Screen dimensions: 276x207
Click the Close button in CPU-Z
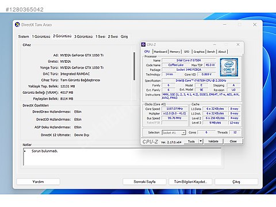tap(233, 141)
